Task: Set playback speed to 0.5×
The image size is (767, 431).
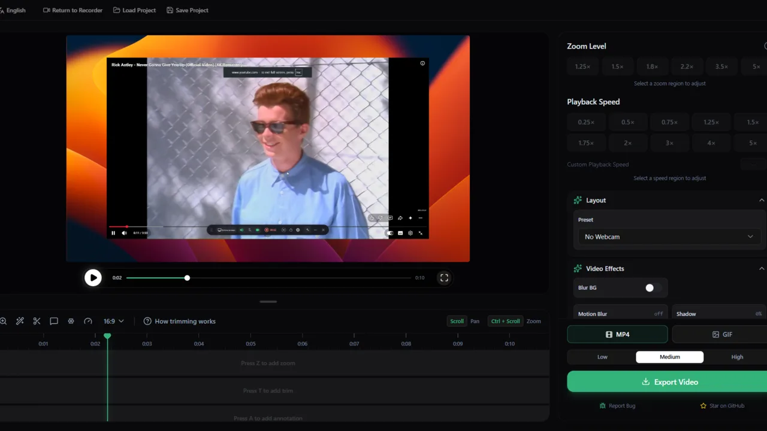Action: (627, 122)
